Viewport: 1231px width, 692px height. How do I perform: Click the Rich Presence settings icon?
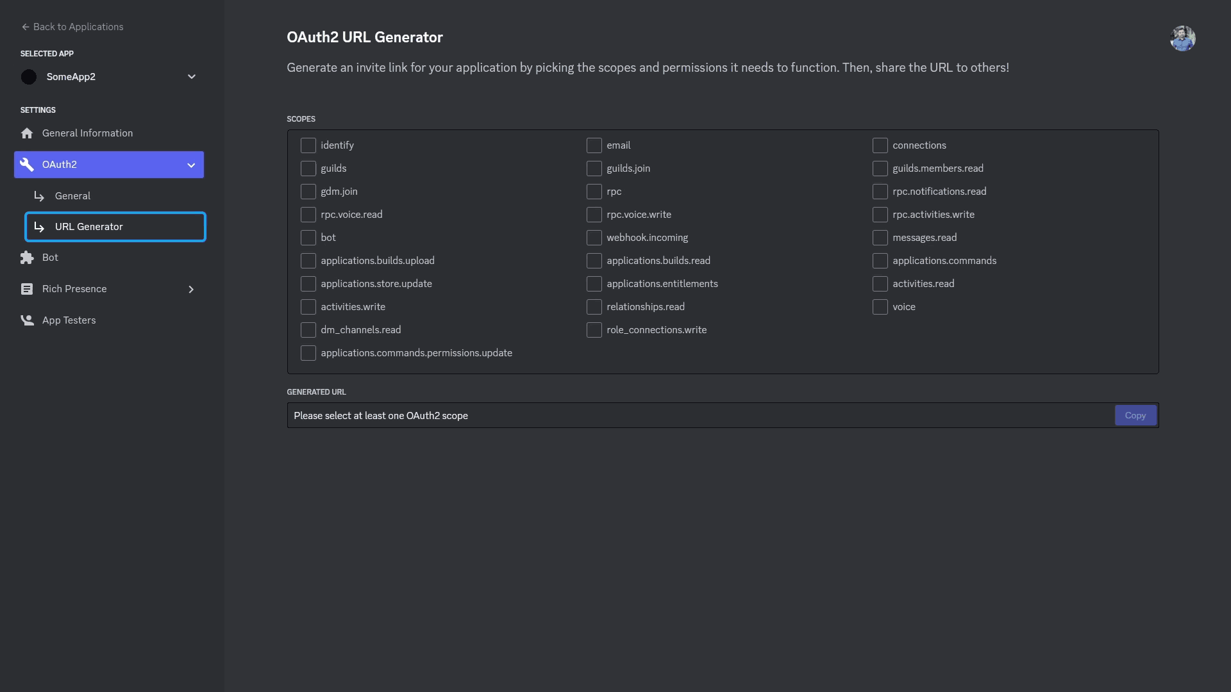coord(27,289)
